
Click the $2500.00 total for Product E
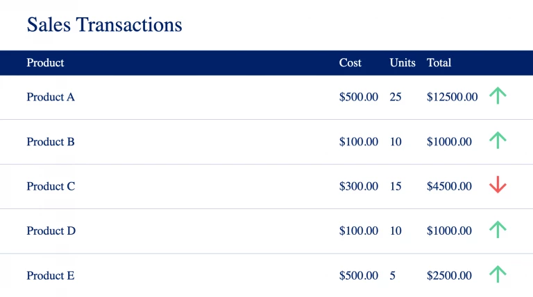(x=449, y=276)
